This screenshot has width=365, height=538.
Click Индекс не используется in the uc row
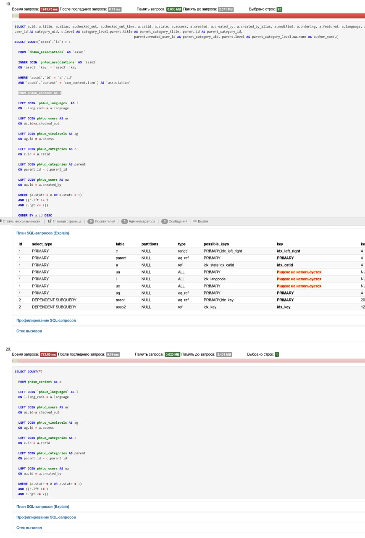pos(299,286)
